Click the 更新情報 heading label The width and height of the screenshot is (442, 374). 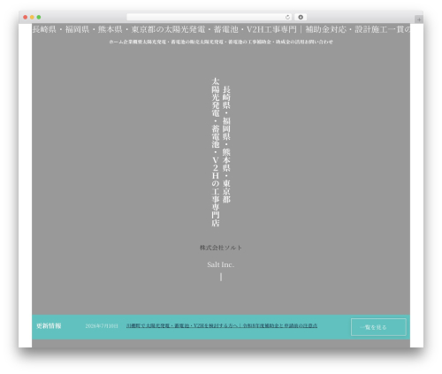coord(49,325)
